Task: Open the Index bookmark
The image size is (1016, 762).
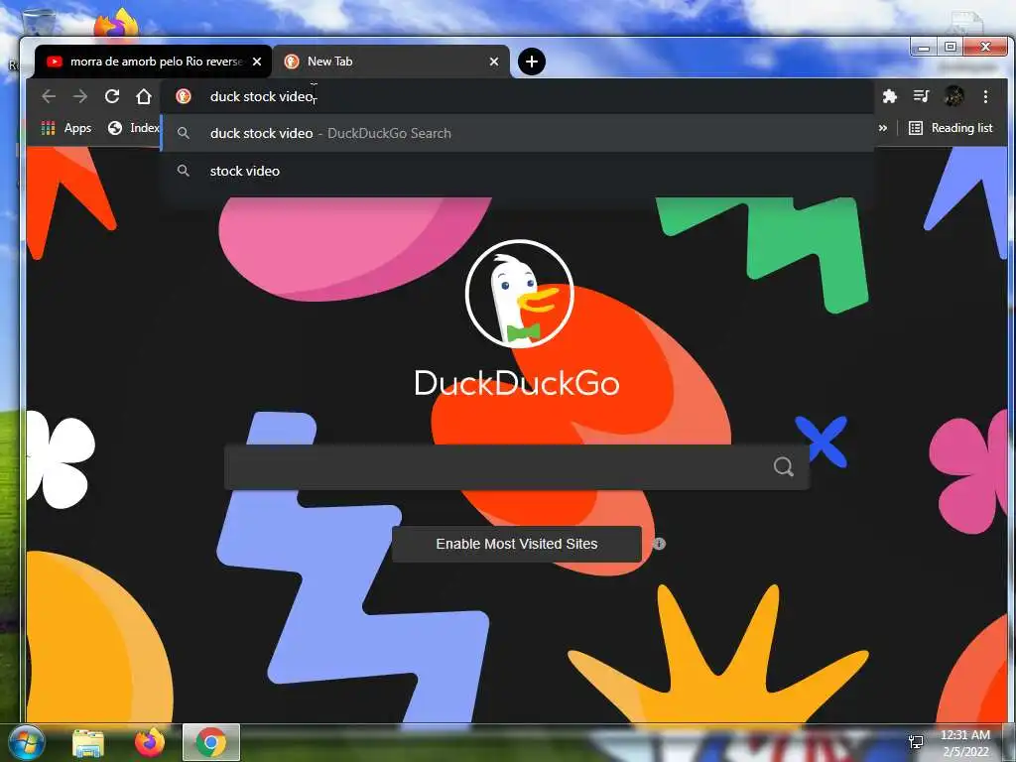Action: tap(134, 128)
